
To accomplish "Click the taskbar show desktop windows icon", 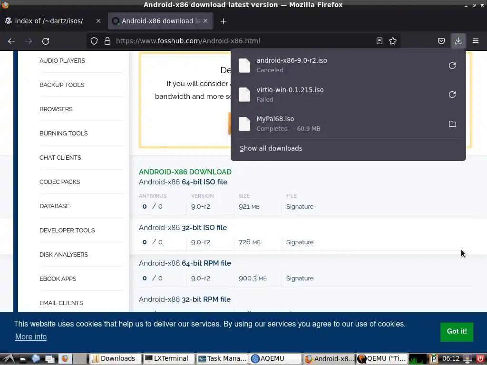I will coord(49,358).
